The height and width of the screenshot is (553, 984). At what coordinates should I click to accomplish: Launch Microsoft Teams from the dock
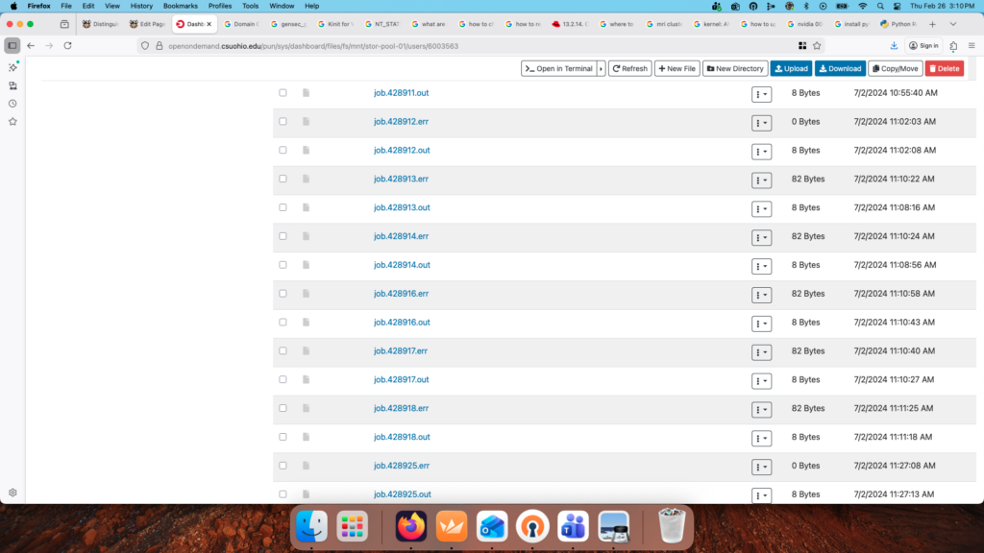573,526
